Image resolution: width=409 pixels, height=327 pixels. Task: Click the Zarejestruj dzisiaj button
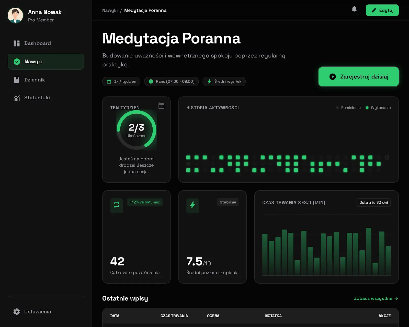(358, 77)
